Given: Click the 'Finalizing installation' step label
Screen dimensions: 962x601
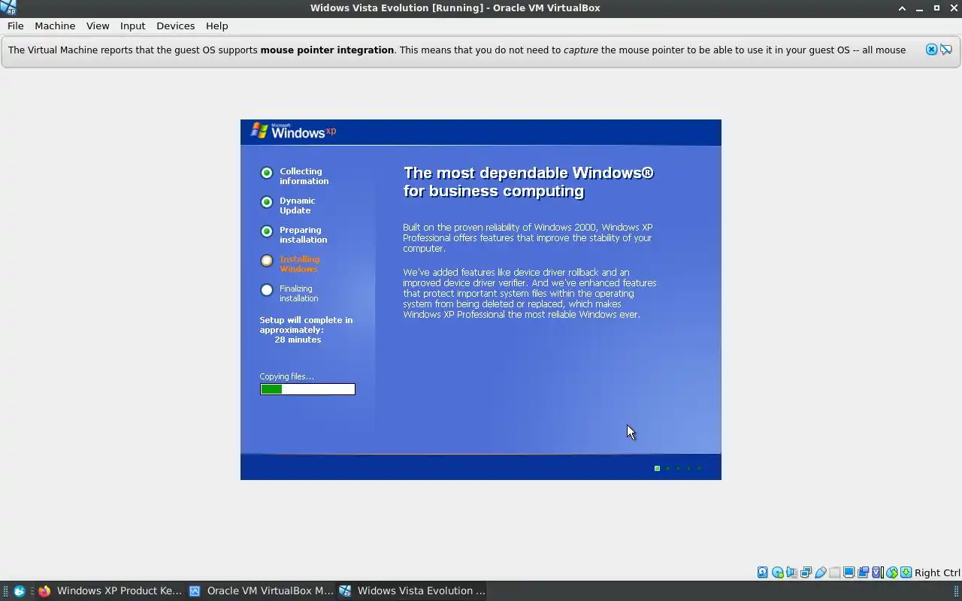Looking at the screenshot, I should (x=299, y=293).
